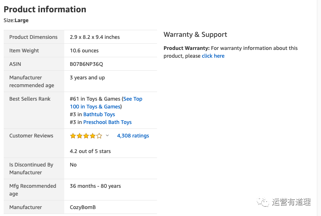
Task: Open the Bathtub Toys category link
Action: pyautogui.click(x=99, y=115)
